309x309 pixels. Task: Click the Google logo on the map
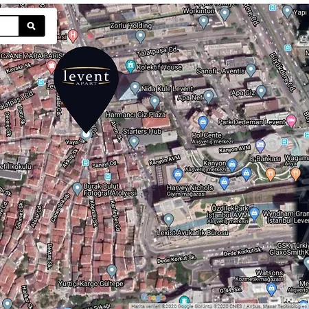click(x=153, y=297)
